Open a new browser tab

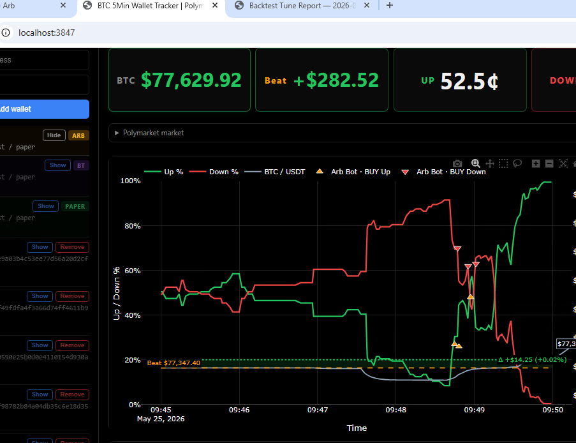click(390, 6)
